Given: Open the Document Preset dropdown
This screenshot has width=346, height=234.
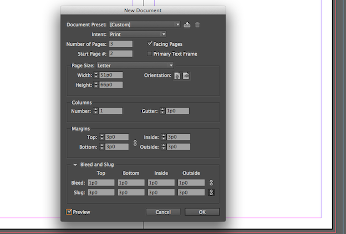Looking at the screenshot, I should (145, 25).
